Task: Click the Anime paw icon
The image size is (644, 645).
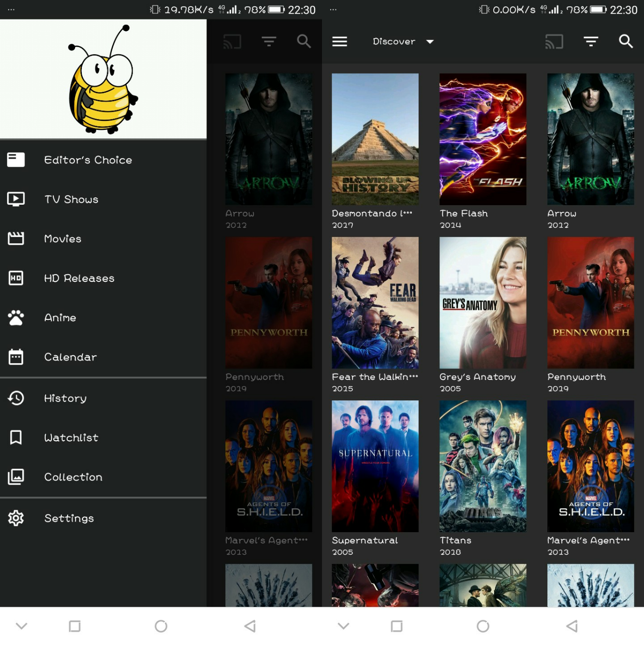Action: coord(16,318)
